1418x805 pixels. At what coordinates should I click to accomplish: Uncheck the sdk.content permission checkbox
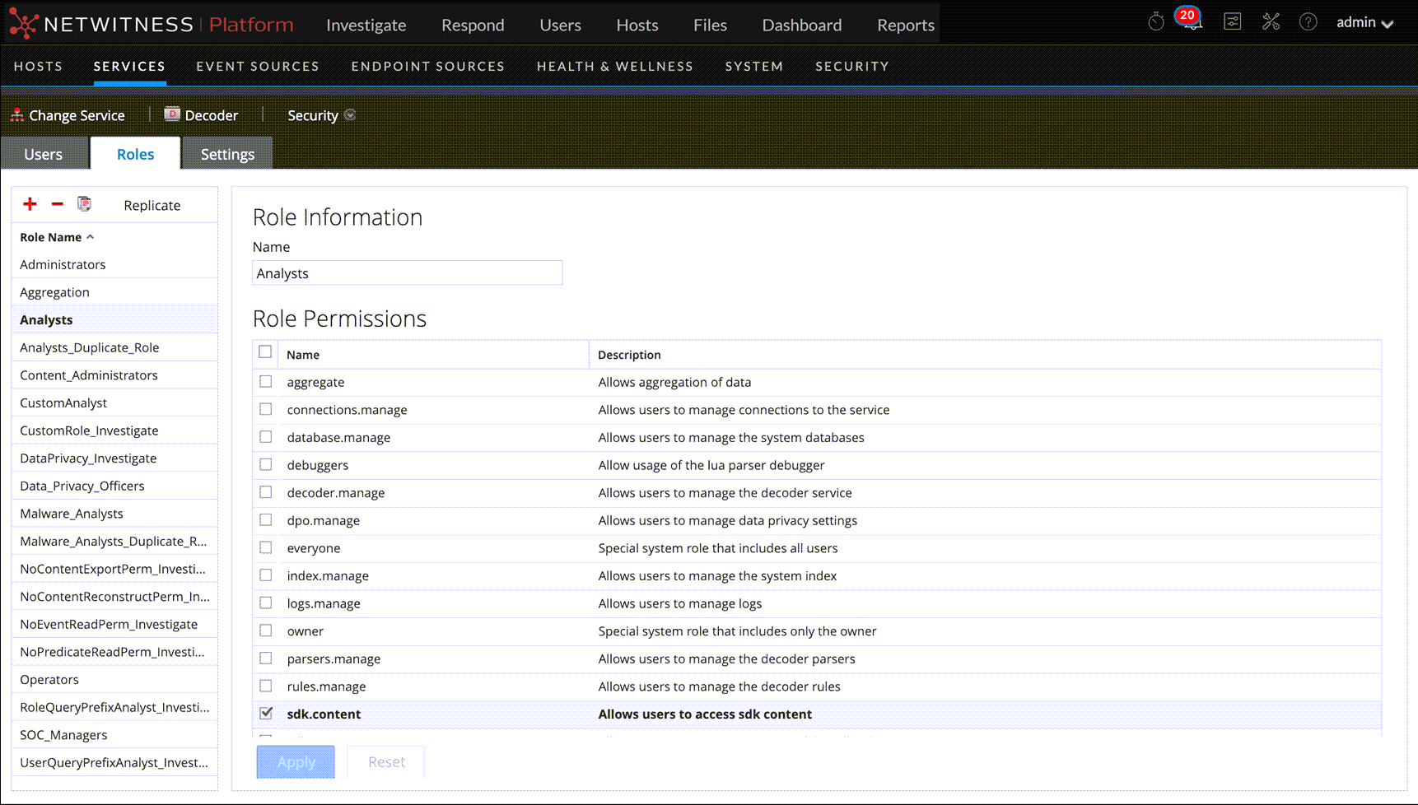(266, 714)
